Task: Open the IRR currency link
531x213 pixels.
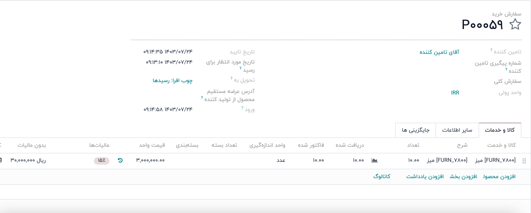Action: (x=455, y=93)
